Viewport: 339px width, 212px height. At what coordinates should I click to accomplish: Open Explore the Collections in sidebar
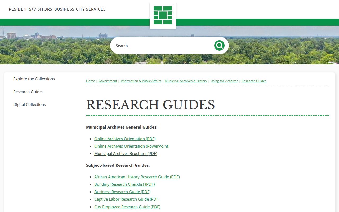click(34, 79)
